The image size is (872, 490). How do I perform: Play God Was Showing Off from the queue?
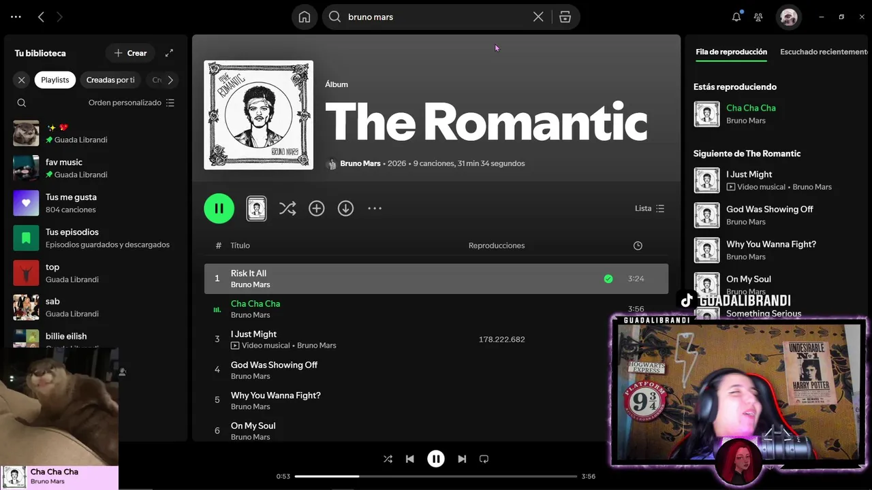click(x=778, y=215)
